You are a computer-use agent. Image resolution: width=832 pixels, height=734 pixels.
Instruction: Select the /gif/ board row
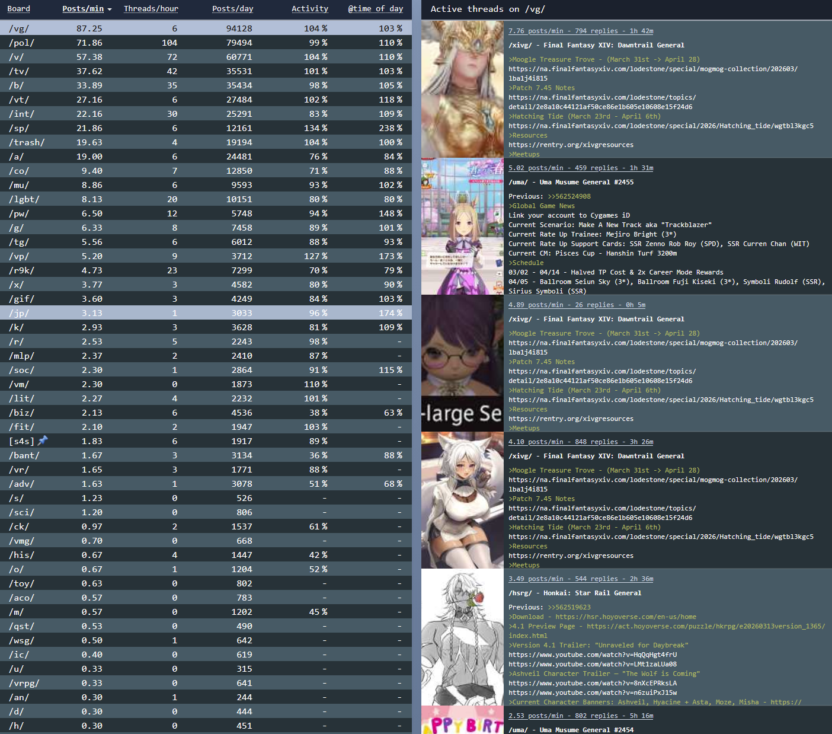[x=206, y=299]
